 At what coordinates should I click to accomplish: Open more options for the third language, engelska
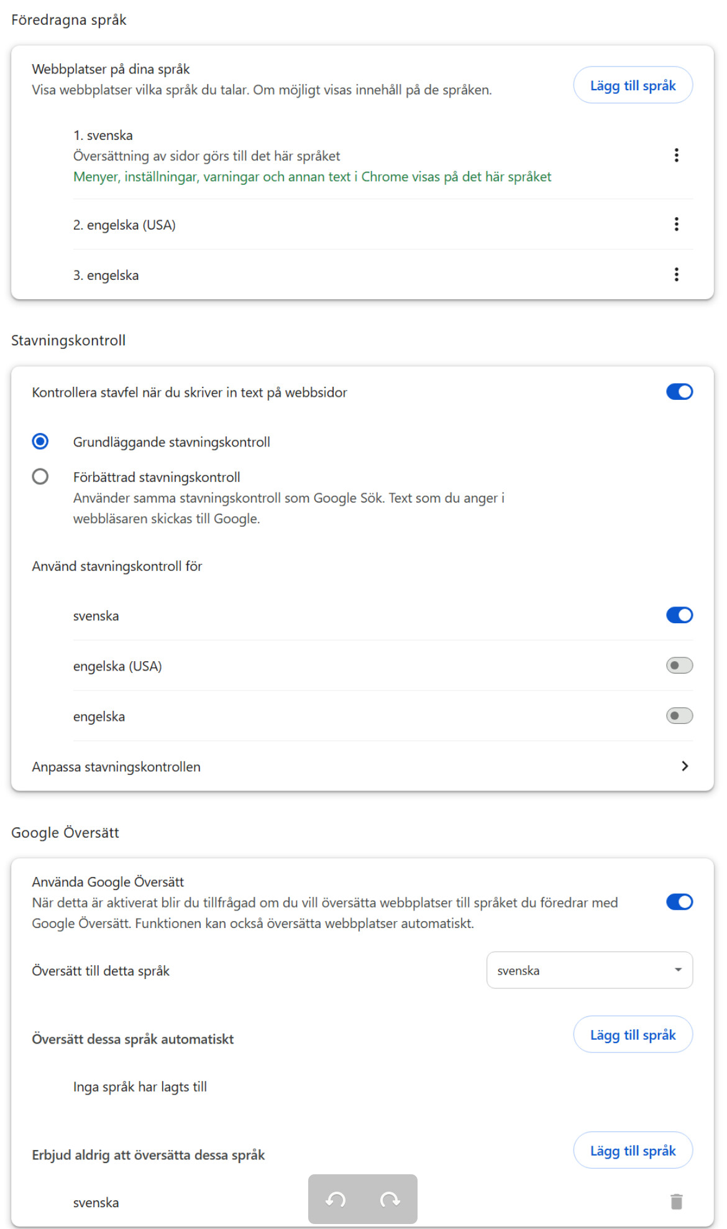click(676, 274)
